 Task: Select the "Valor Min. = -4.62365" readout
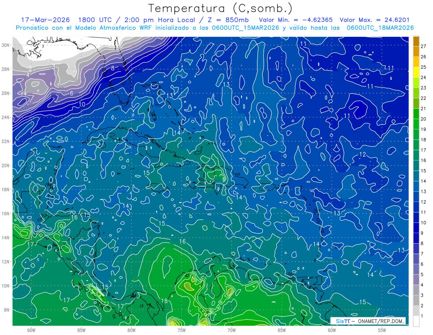tap(296, 20)
